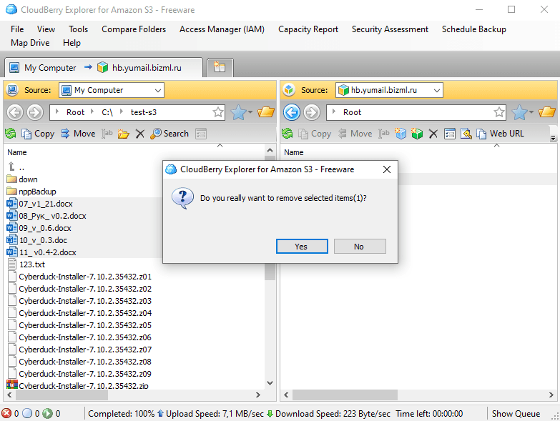The height and width of the screenshot is (421, 560).
Task: Open the Help menu
Action: [72, 43]
